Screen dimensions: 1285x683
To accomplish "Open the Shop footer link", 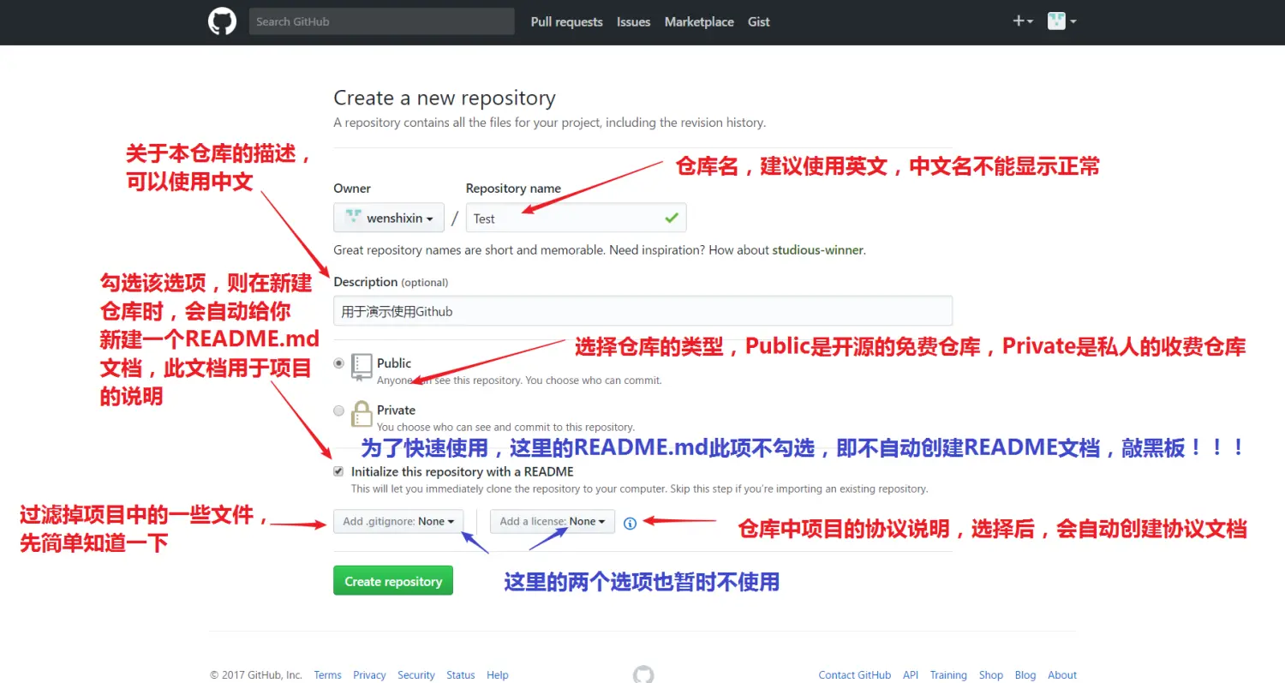I will [x=991, y=675].
